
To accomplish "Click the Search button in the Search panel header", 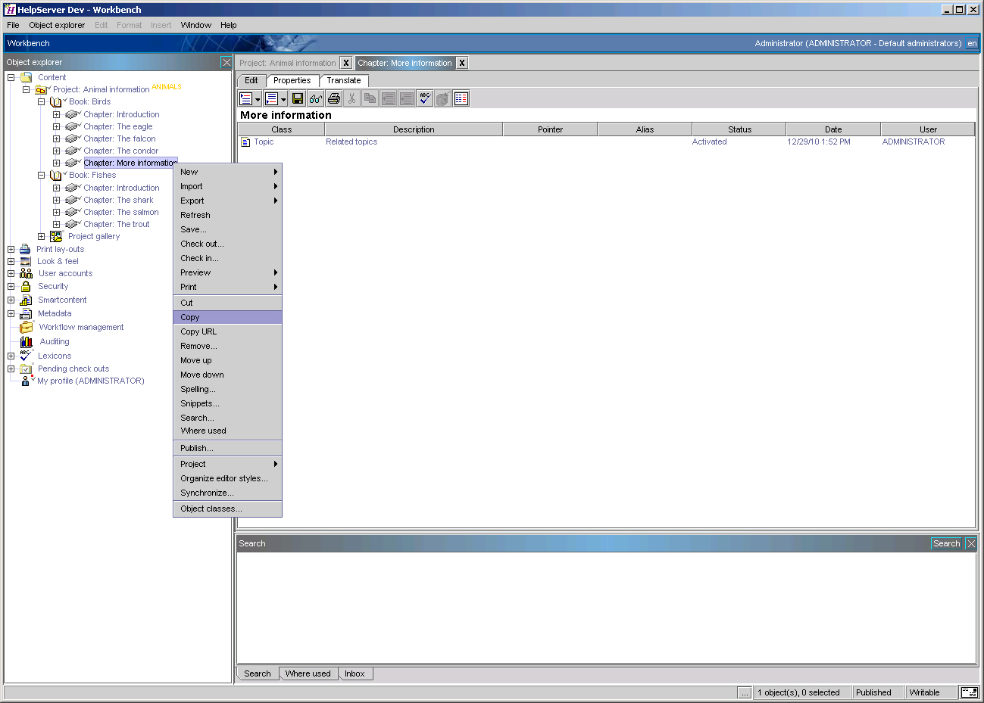I will click(x=945, y=543).
